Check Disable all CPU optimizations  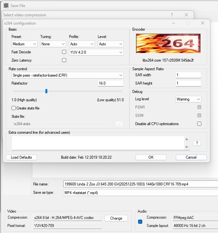[x=199, y=124]
